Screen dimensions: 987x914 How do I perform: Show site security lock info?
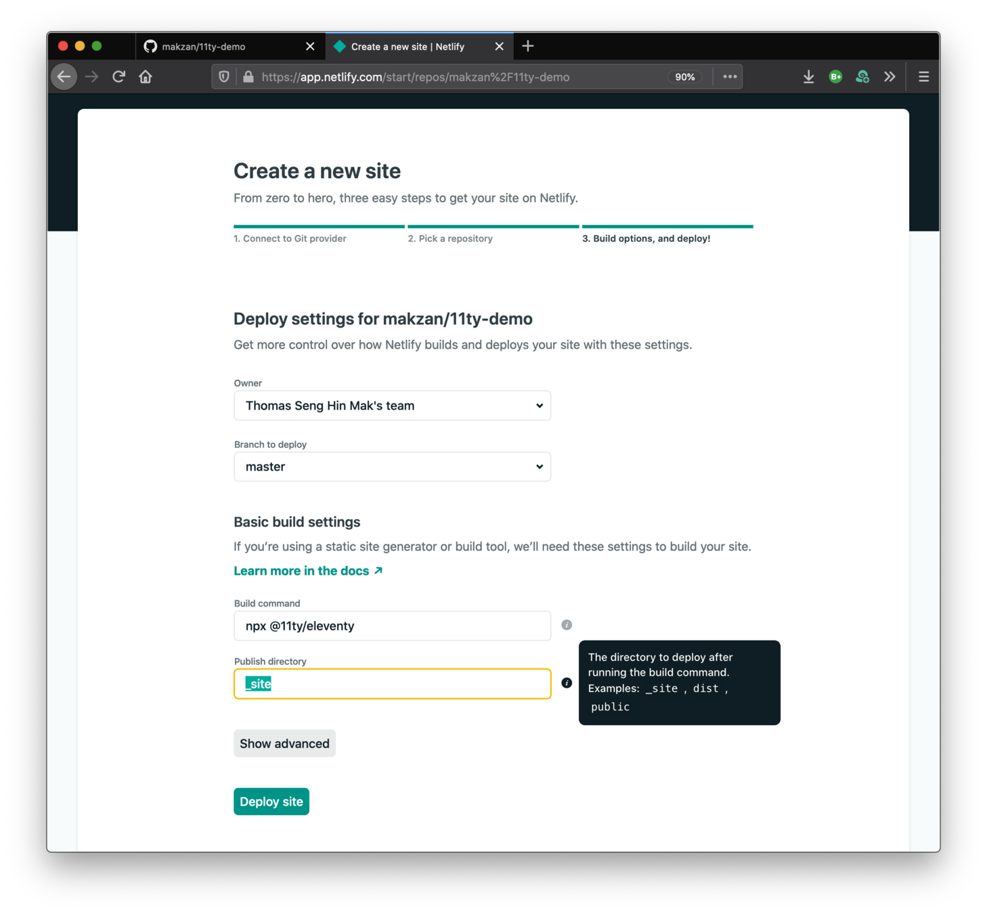click(x=248, y=77)
